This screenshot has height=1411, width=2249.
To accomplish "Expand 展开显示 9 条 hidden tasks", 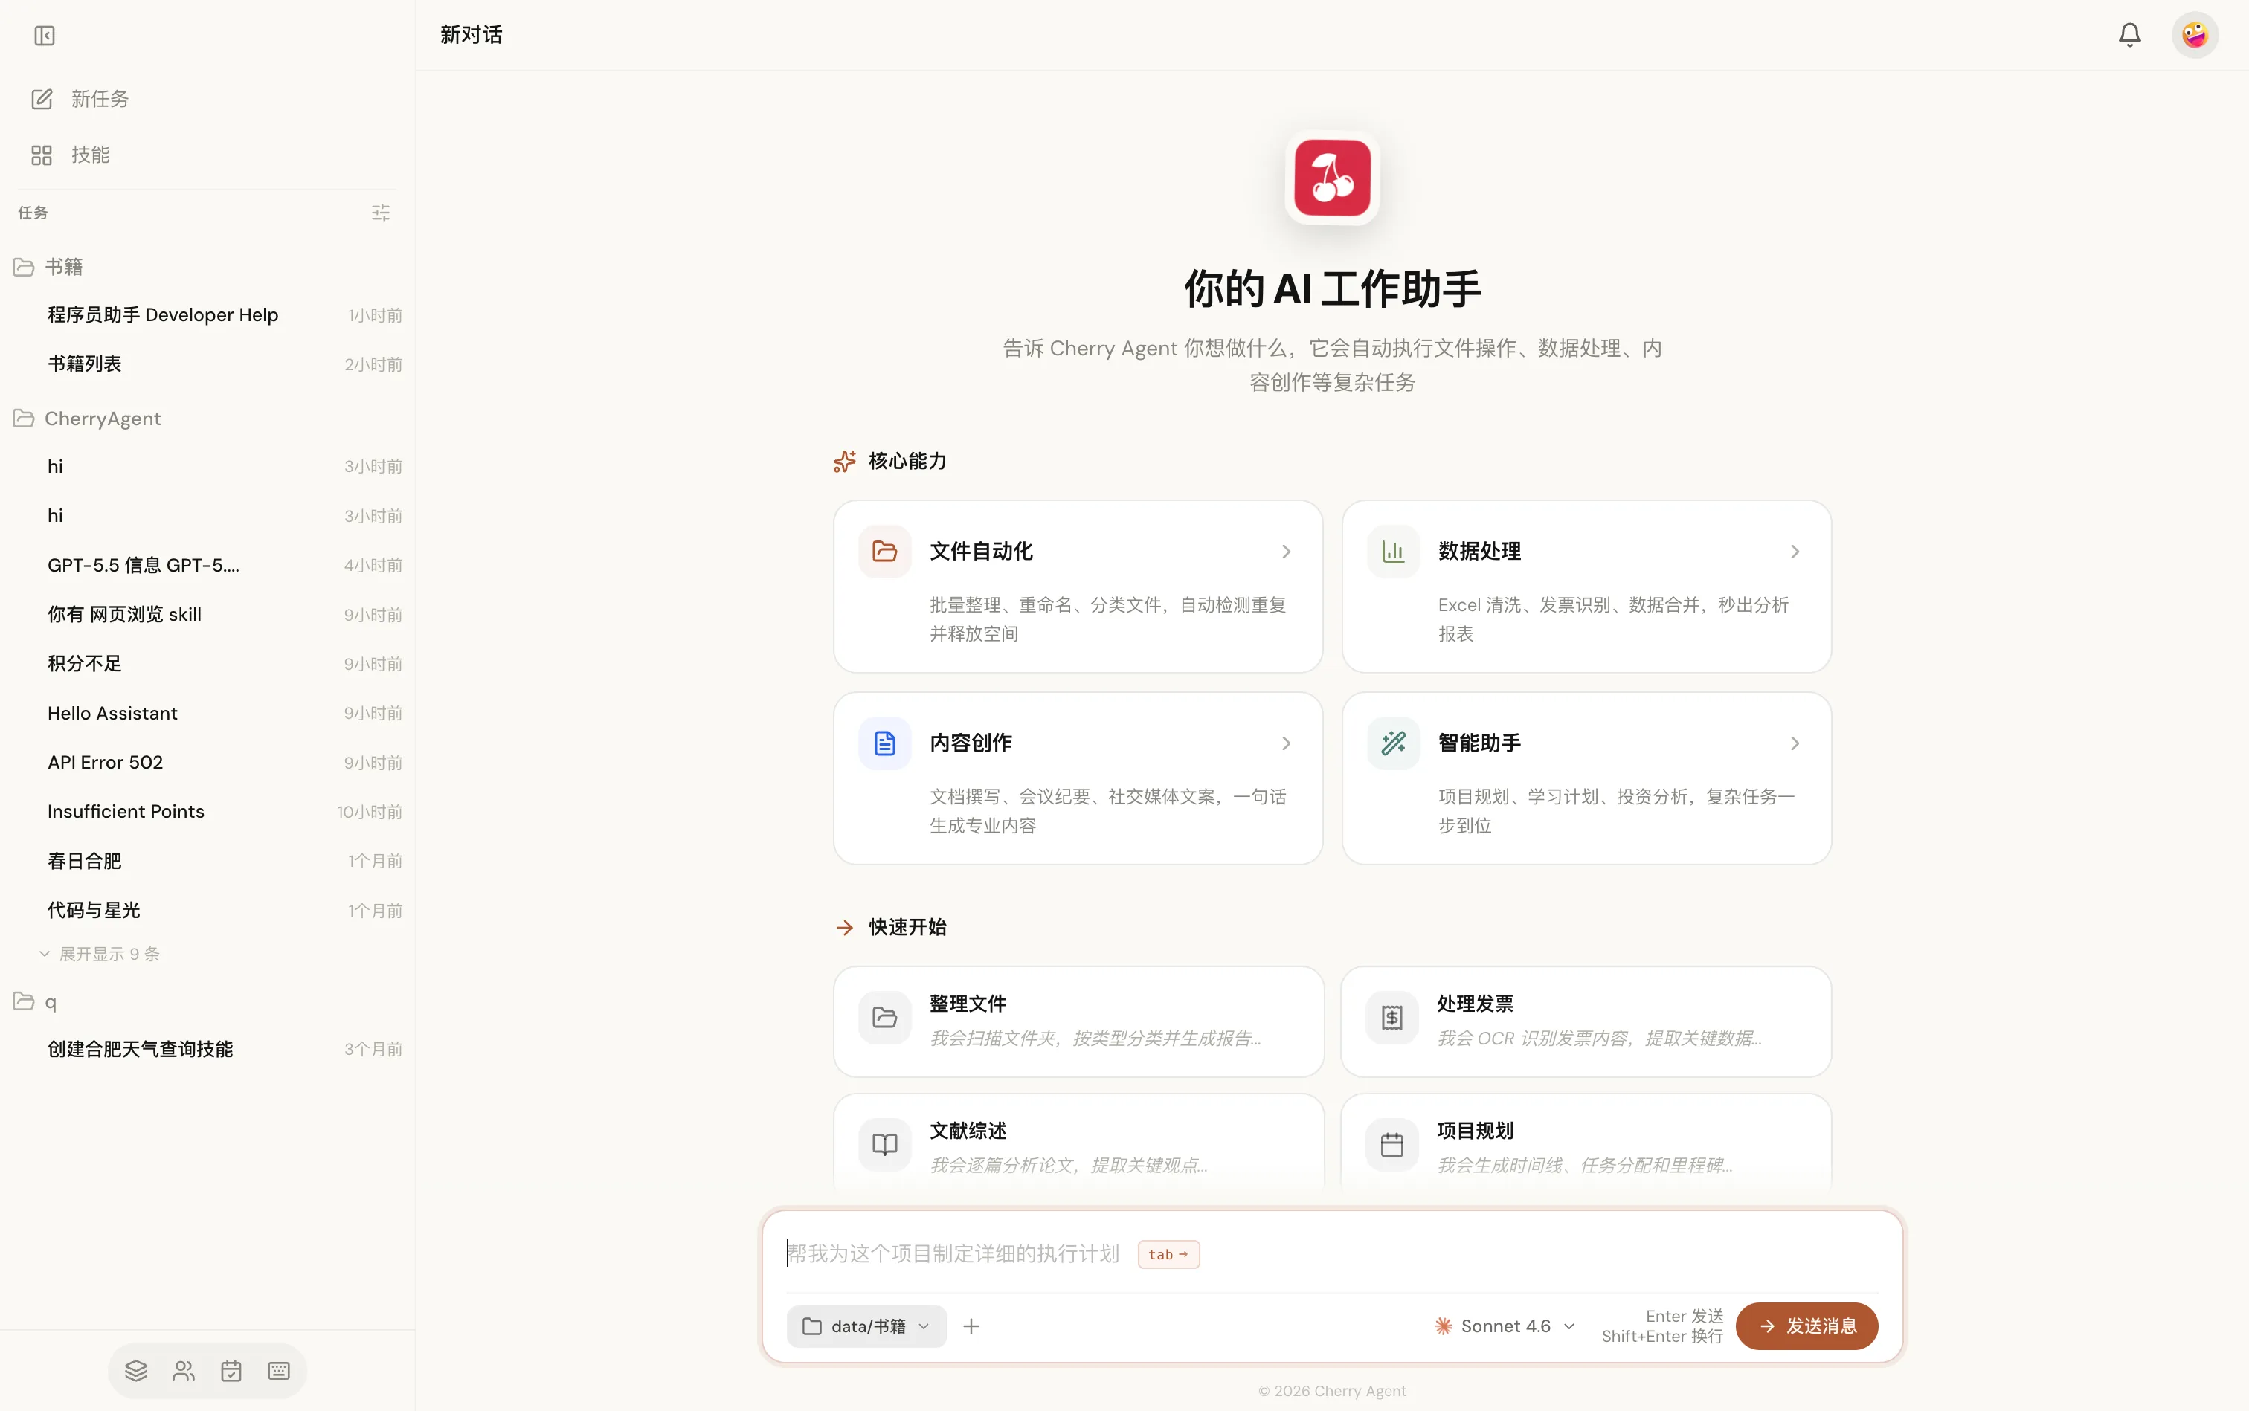I will click(99, 954).
